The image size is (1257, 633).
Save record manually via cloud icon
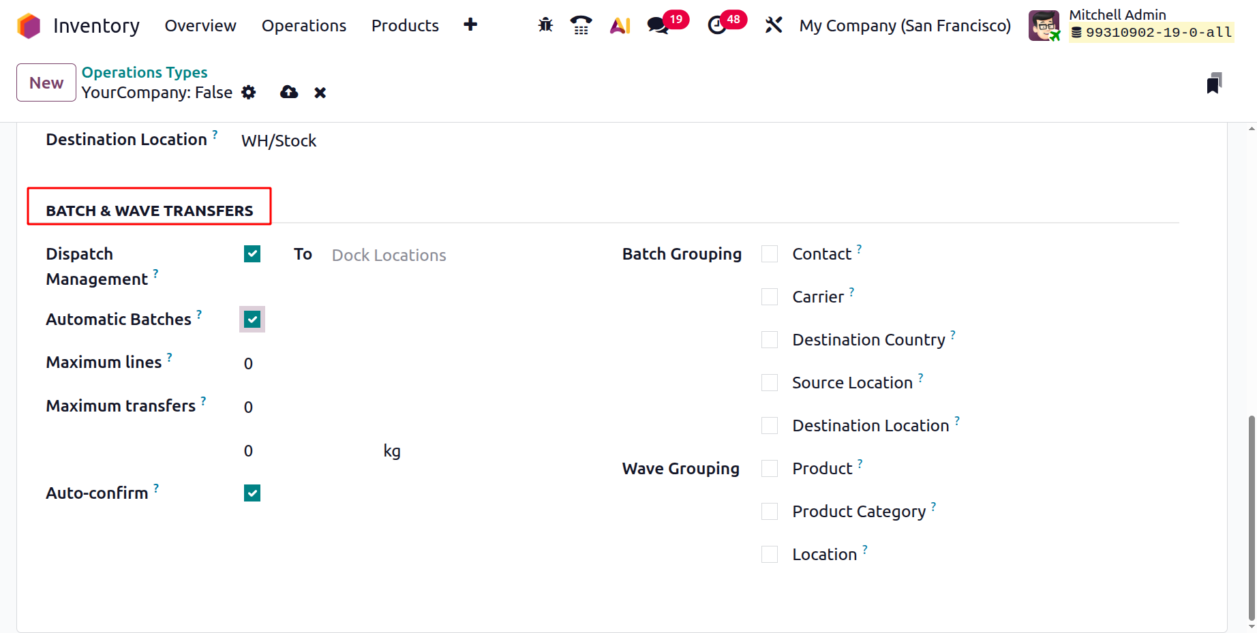(289, 93)
